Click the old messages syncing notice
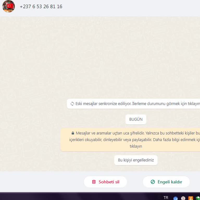200x200 pixels. (133, 104)
